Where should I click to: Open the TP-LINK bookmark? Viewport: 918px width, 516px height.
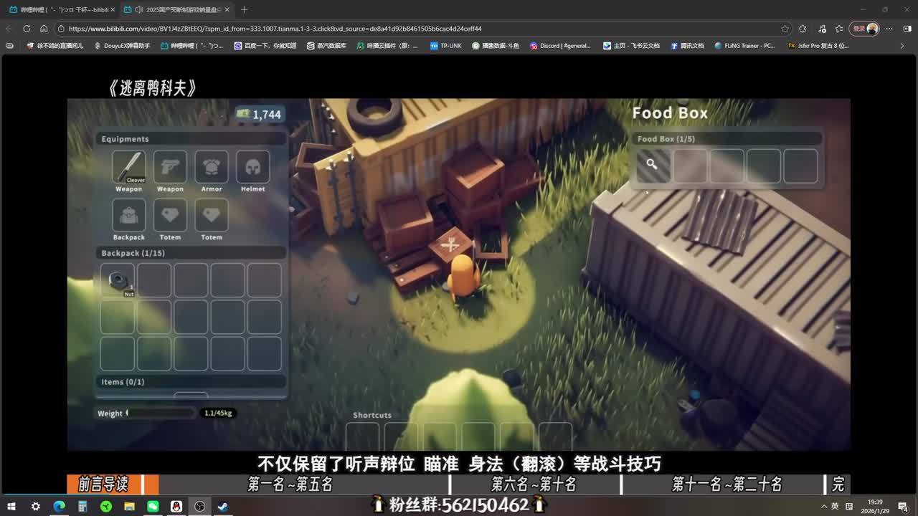[x=446, y=46]
